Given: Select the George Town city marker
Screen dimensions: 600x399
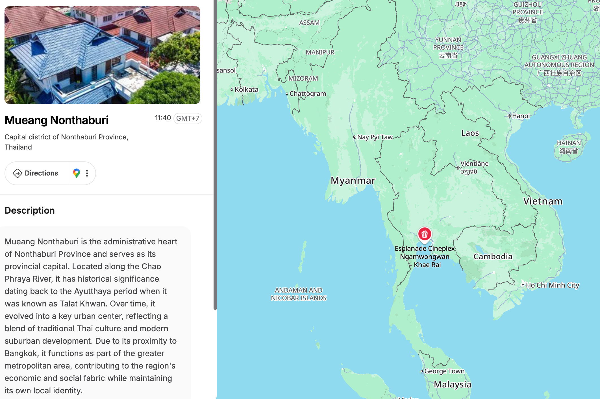Looking at the screenshot, I should (421, 371).
